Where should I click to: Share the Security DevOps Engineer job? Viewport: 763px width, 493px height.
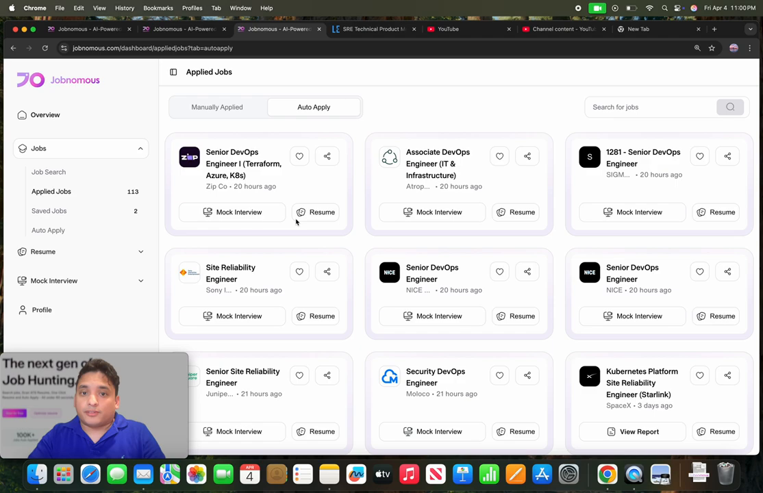coord(527,375)
